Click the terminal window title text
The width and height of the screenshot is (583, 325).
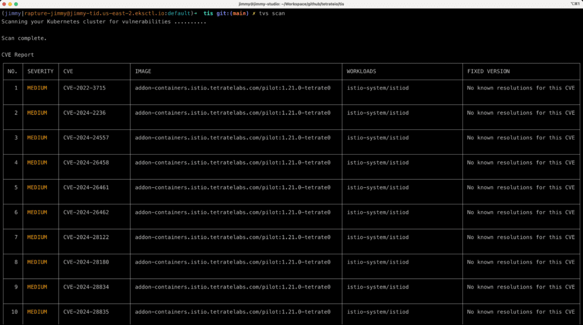tap(291, 4)
